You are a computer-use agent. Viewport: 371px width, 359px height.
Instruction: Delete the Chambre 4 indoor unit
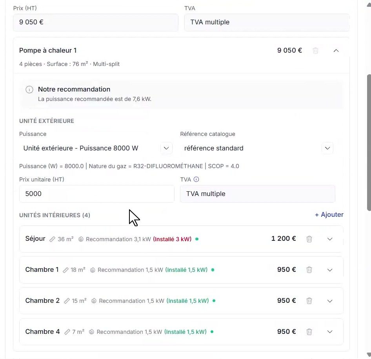(x=309, y=332)
